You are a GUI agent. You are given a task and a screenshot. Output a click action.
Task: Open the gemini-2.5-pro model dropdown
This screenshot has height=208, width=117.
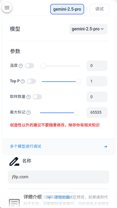88,29
